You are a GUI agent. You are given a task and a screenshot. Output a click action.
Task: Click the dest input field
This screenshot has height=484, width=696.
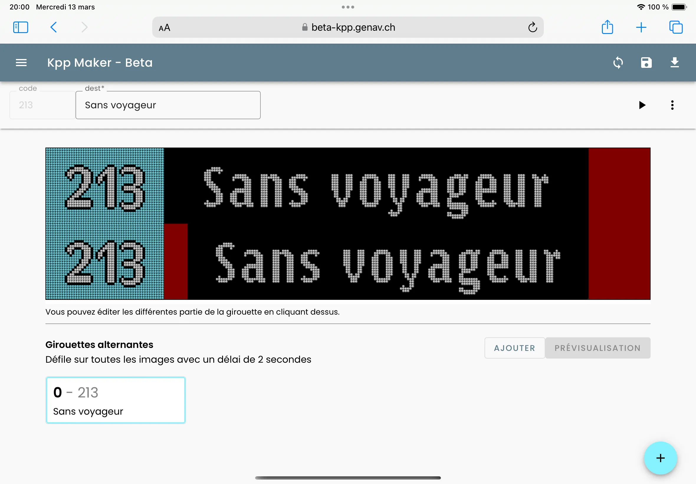pyautogui.click(x=168, y=105)
